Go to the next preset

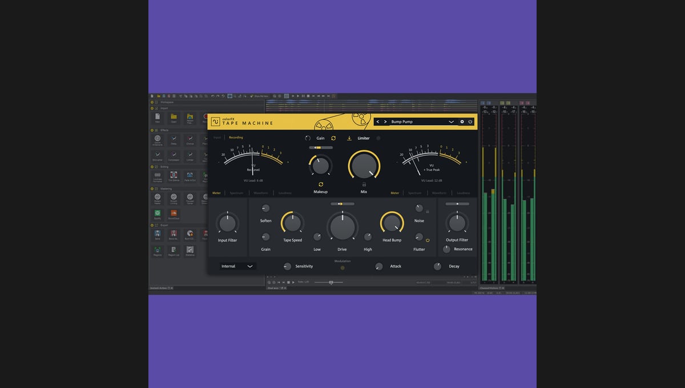pos(385,122)
